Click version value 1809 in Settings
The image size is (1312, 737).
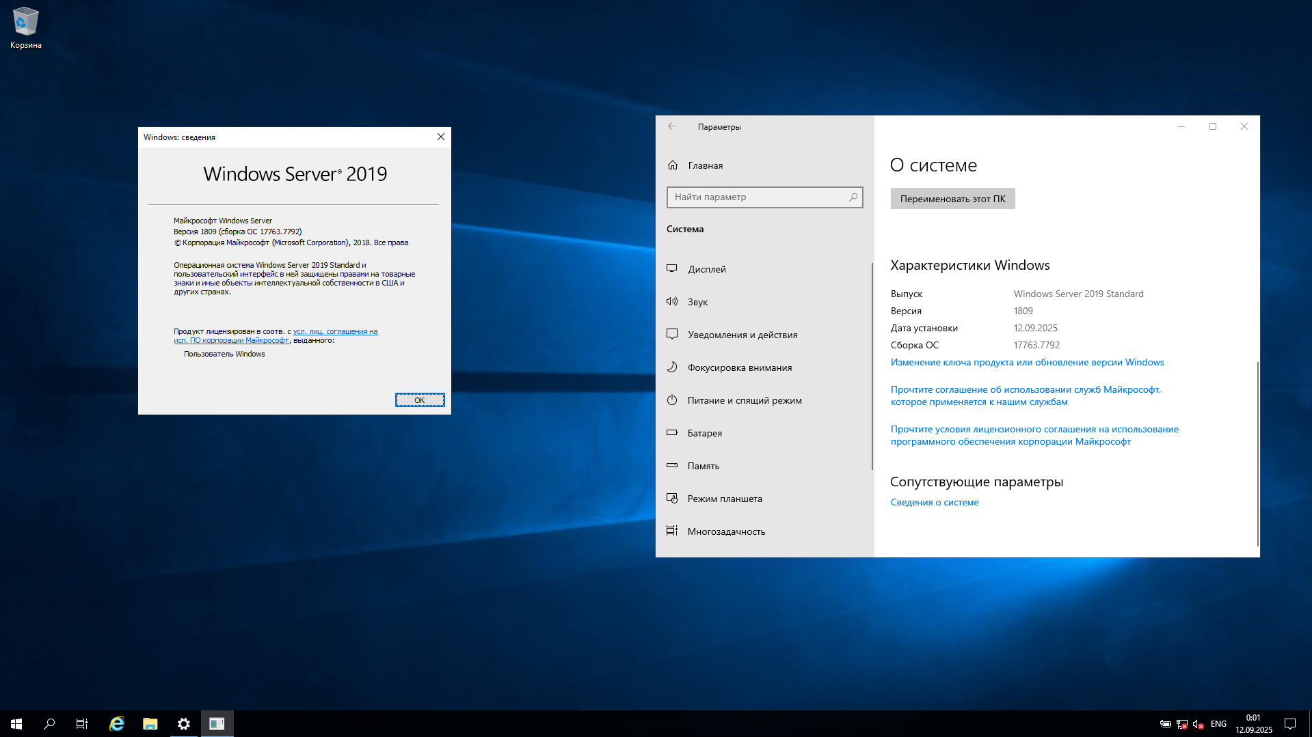click(x=1023, y=311)
